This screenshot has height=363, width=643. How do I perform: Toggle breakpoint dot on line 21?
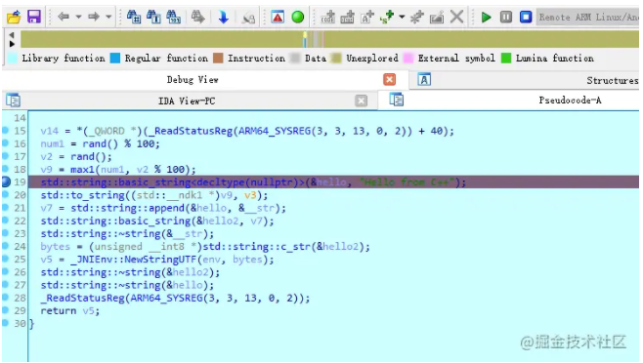click(x=5, y=207)
